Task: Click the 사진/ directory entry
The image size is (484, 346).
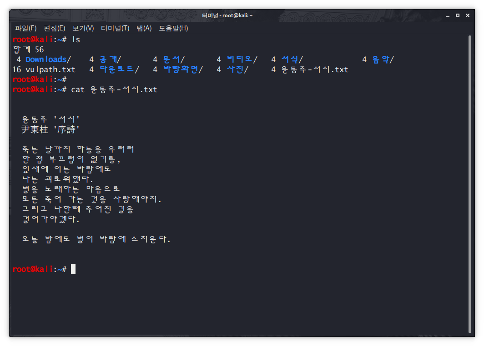Action: pyautogui.click(x=237, y=69)
